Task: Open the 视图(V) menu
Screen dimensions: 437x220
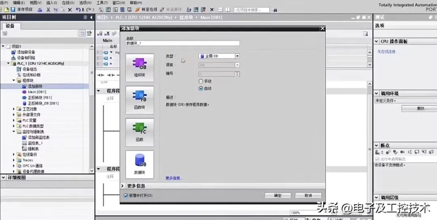Action: click(35, 3)
